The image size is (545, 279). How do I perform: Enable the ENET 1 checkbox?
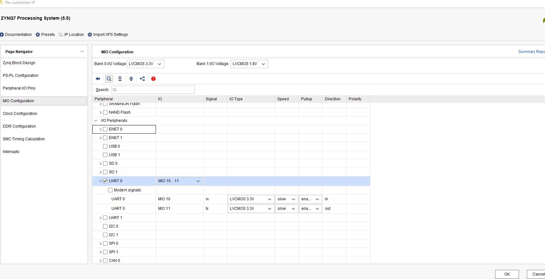coord(105,138)
